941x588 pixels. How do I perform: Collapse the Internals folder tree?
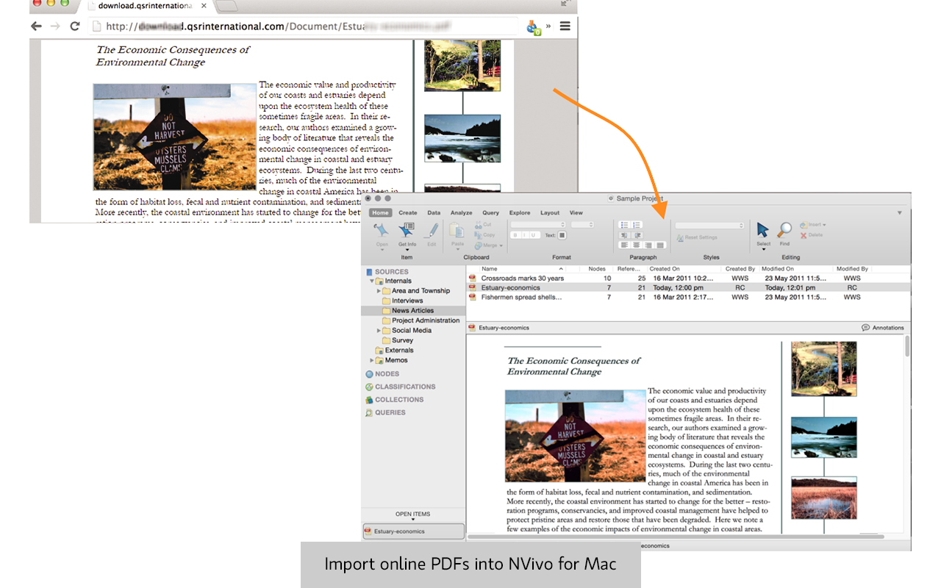point(372,282)
